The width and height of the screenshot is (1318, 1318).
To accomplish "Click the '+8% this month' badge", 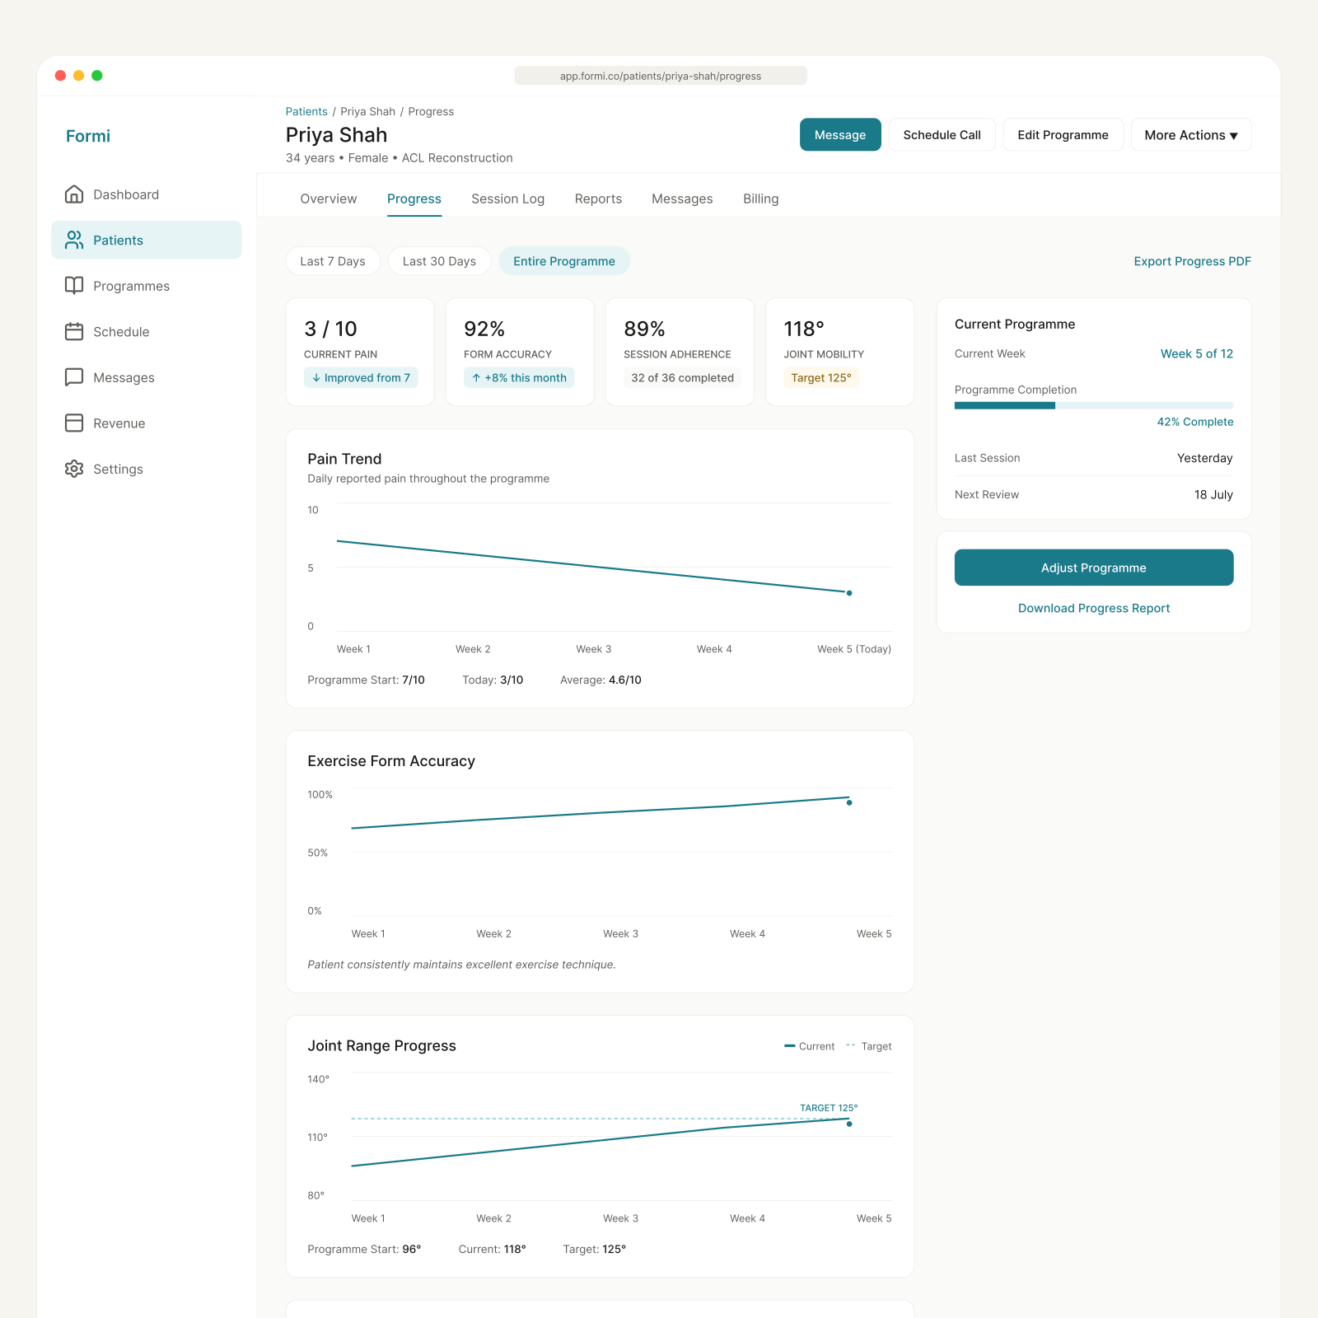I will (x=519, y=377).
